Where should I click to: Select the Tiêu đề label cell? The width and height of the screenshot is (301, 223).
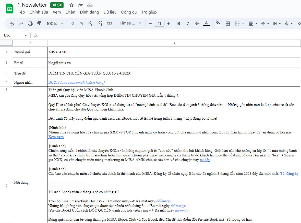(x=30, y=73)
